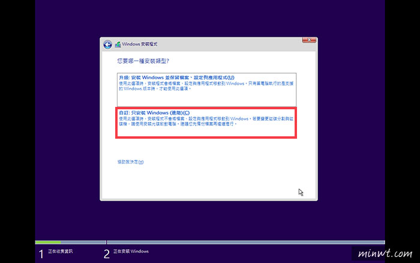This screenshot has width=420, height=263.
Task: Click the installation type question heading
Action: (x=143, y=61)
